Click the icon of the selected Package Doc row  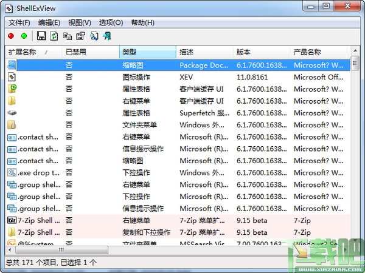point(12,65)
